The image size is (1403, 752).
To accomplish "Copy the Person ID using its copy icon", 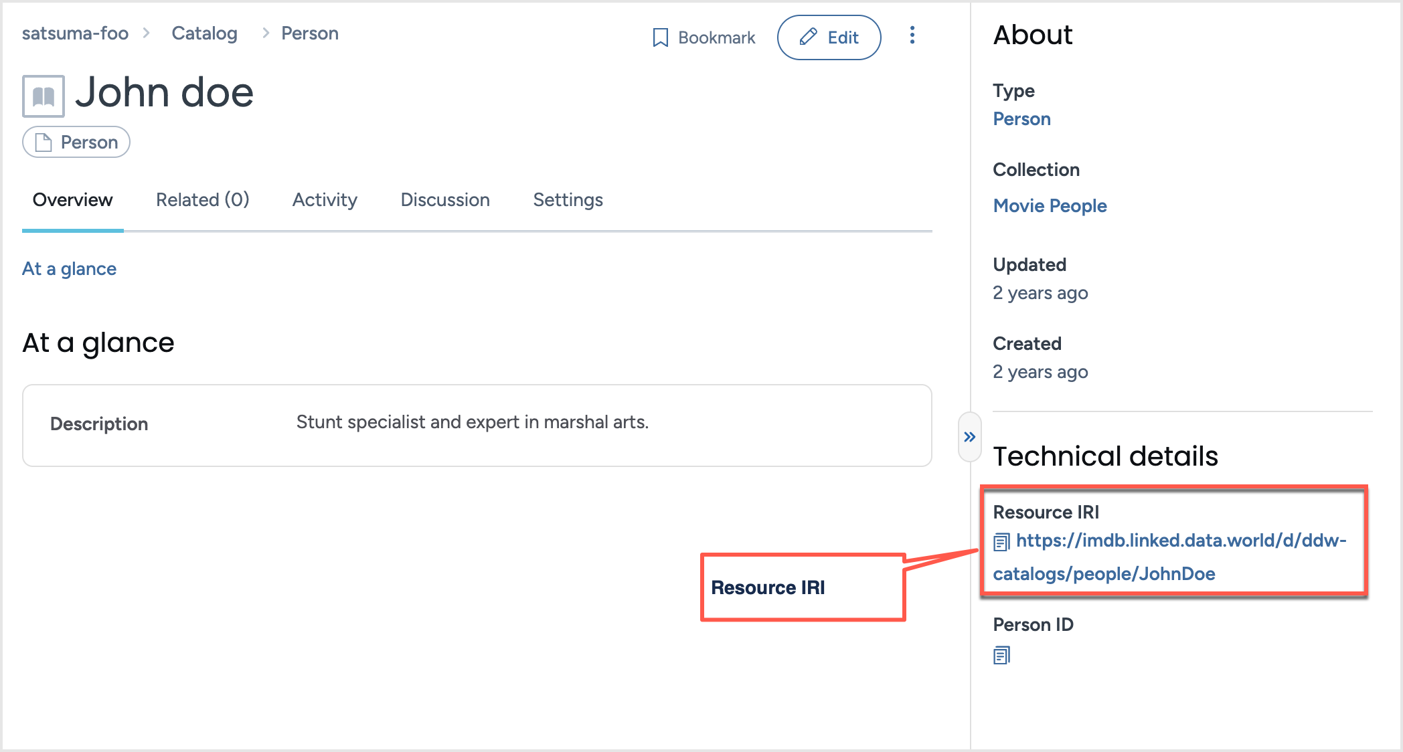I will [1001, 656].
